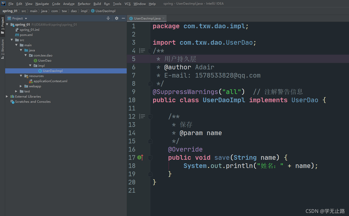Click the UserDao import on line 3
This screenshot has height=216, width=349.
[239, 42]
